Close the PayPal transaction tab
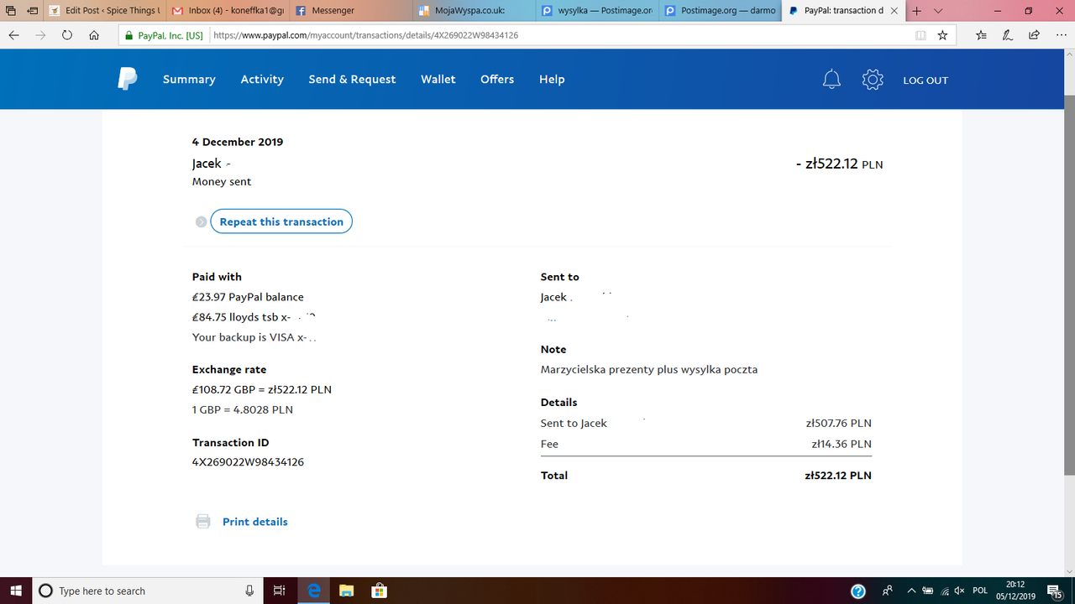The image size is (1075, 604). [x=895, y=11]
